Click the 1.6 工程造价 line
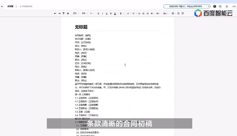Viewport: 237px width, 136px height. pos(86,115)
